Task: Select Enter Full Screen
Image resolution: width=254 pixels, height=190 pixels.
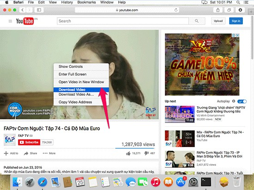Action: [81, 74]
